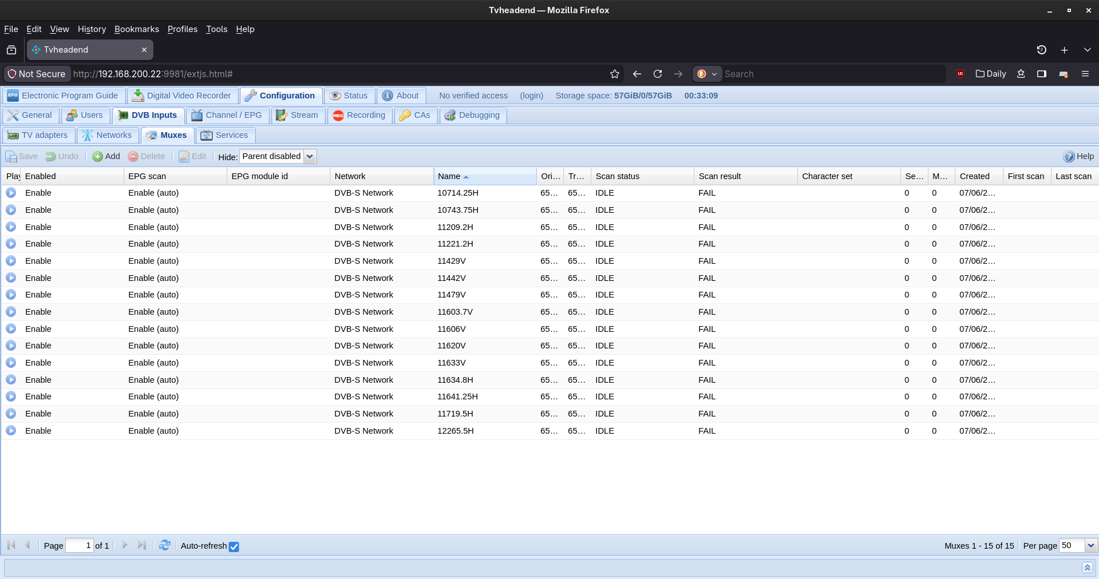Viewport: 1099px width, 579px height.
Task: Go to previous page of grid
Action: click(x=27, y=545)
